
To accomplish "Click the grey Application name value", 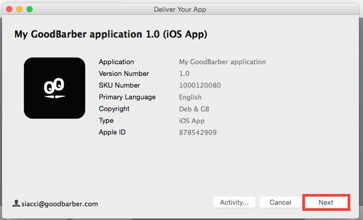I will [222, 62].
